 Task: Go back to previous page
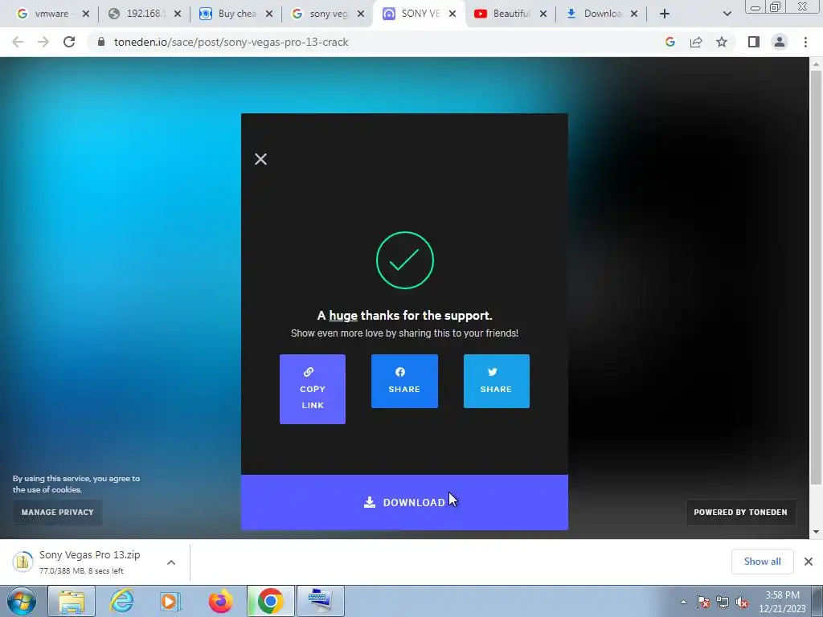coord(18,42)
